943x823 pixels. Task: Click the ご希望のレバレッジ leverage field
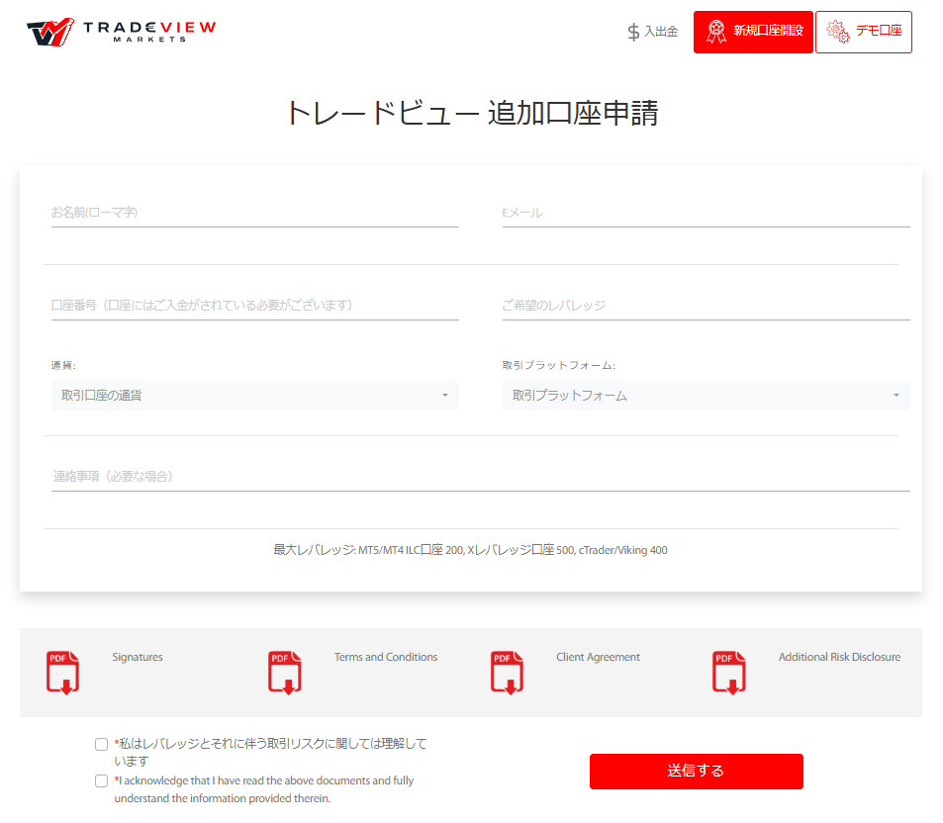(x=706, y=306)
